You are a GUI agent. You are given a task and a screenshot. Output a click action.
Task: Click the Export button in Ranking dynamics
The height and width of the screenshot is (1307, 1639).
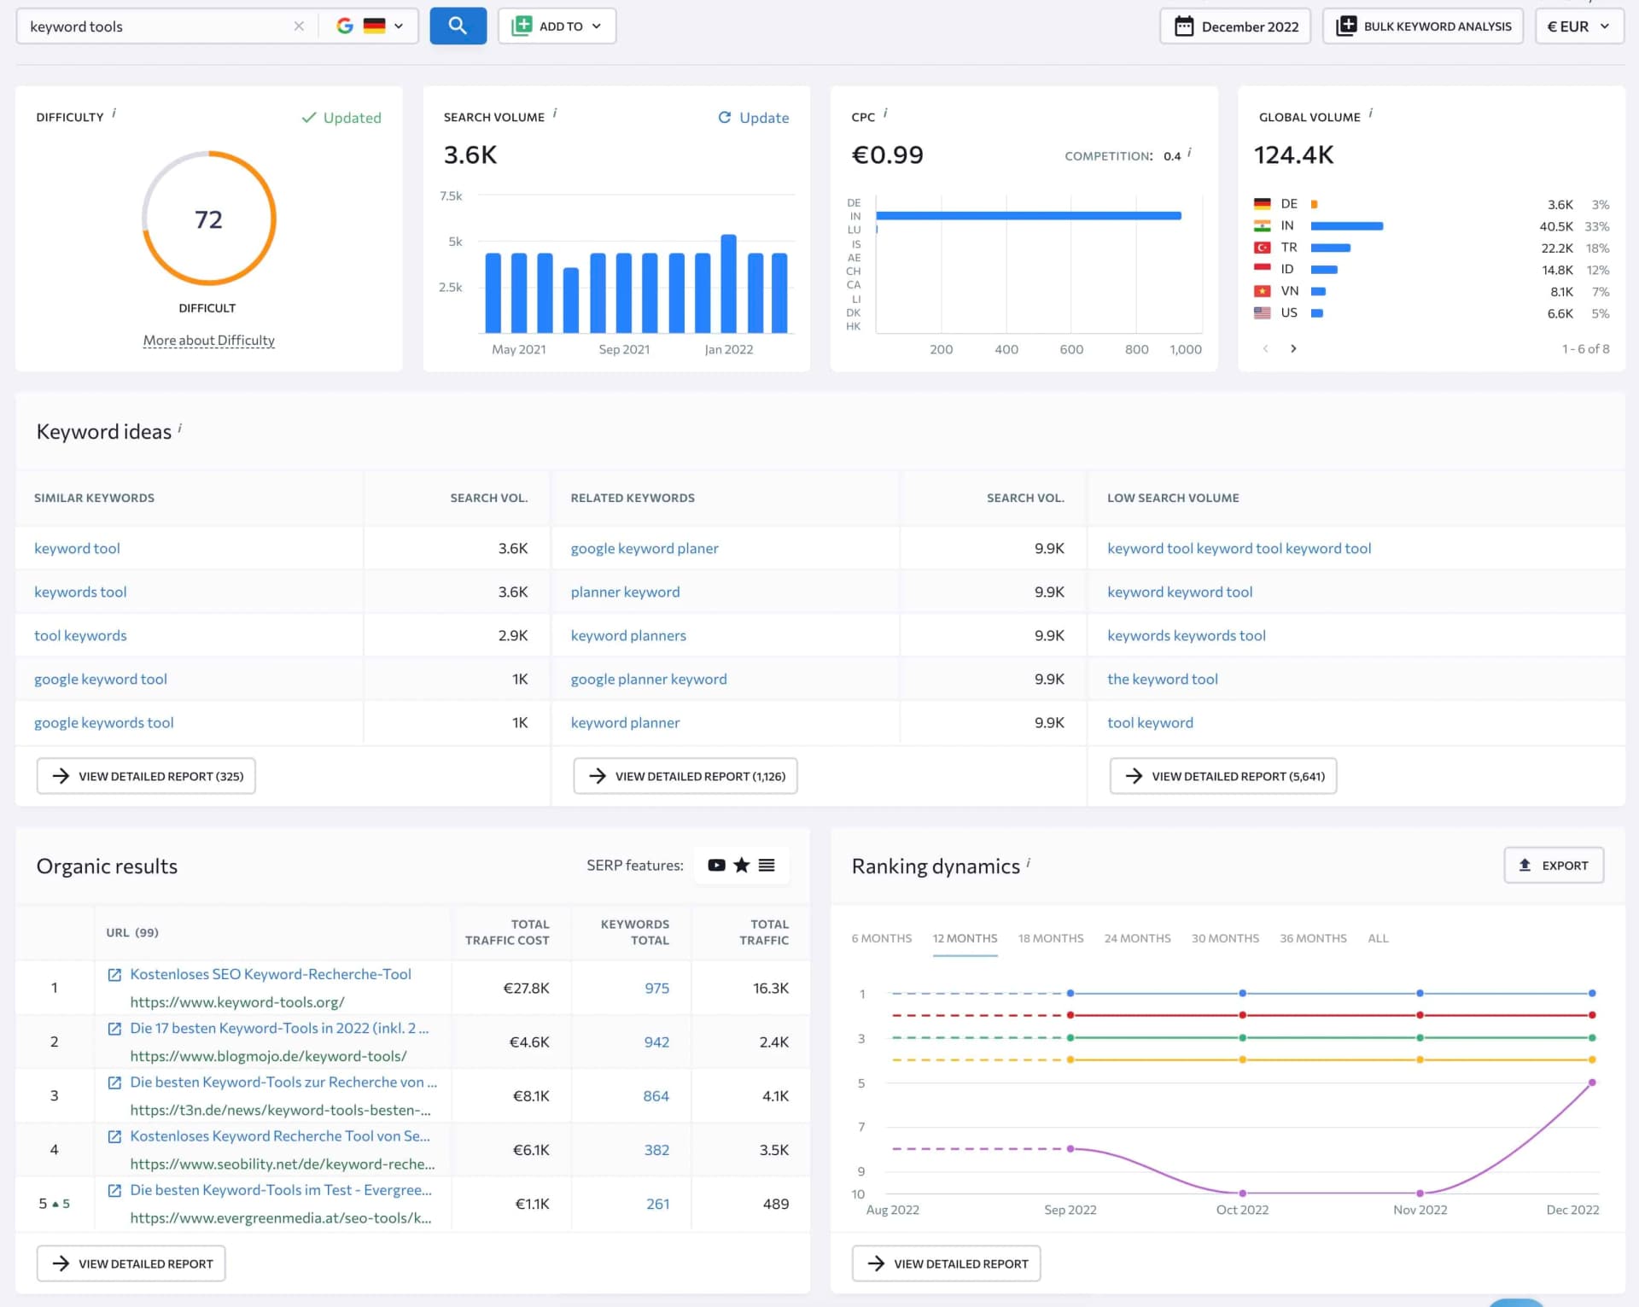point(1554,865)
